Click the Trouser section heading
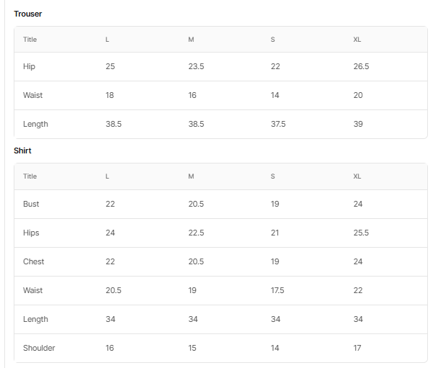The image size is (433, 368). pyautogui.click(x=28, y=14)
